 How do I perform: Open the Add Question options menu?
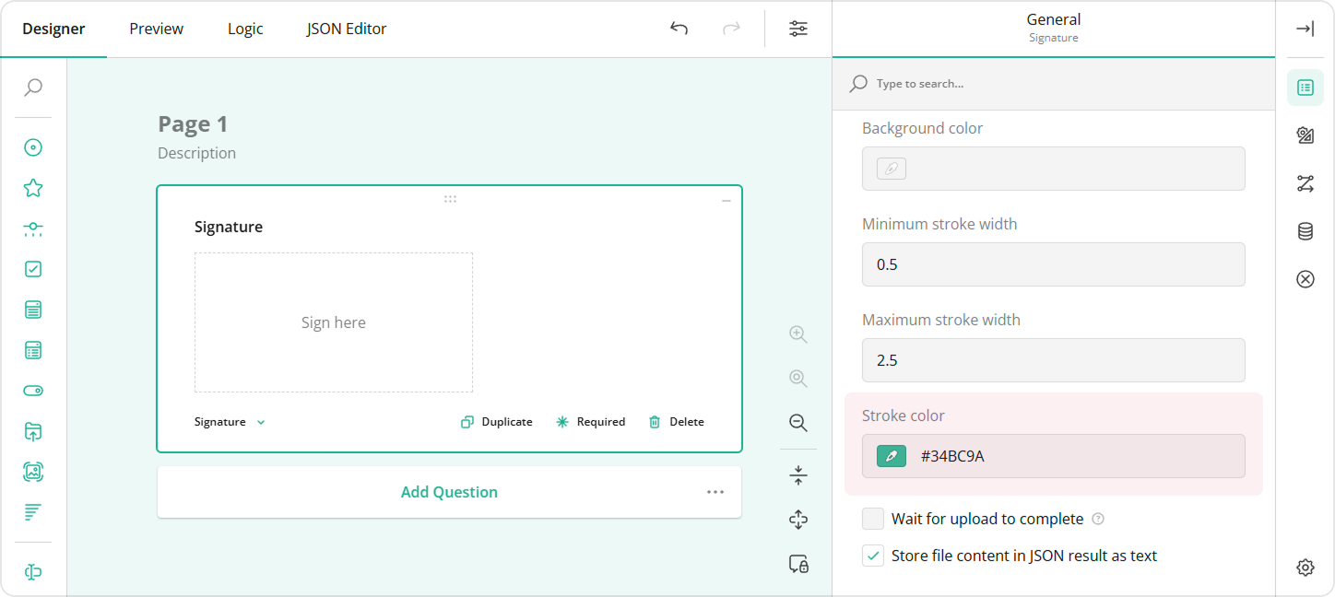click(x=715, y=492)
